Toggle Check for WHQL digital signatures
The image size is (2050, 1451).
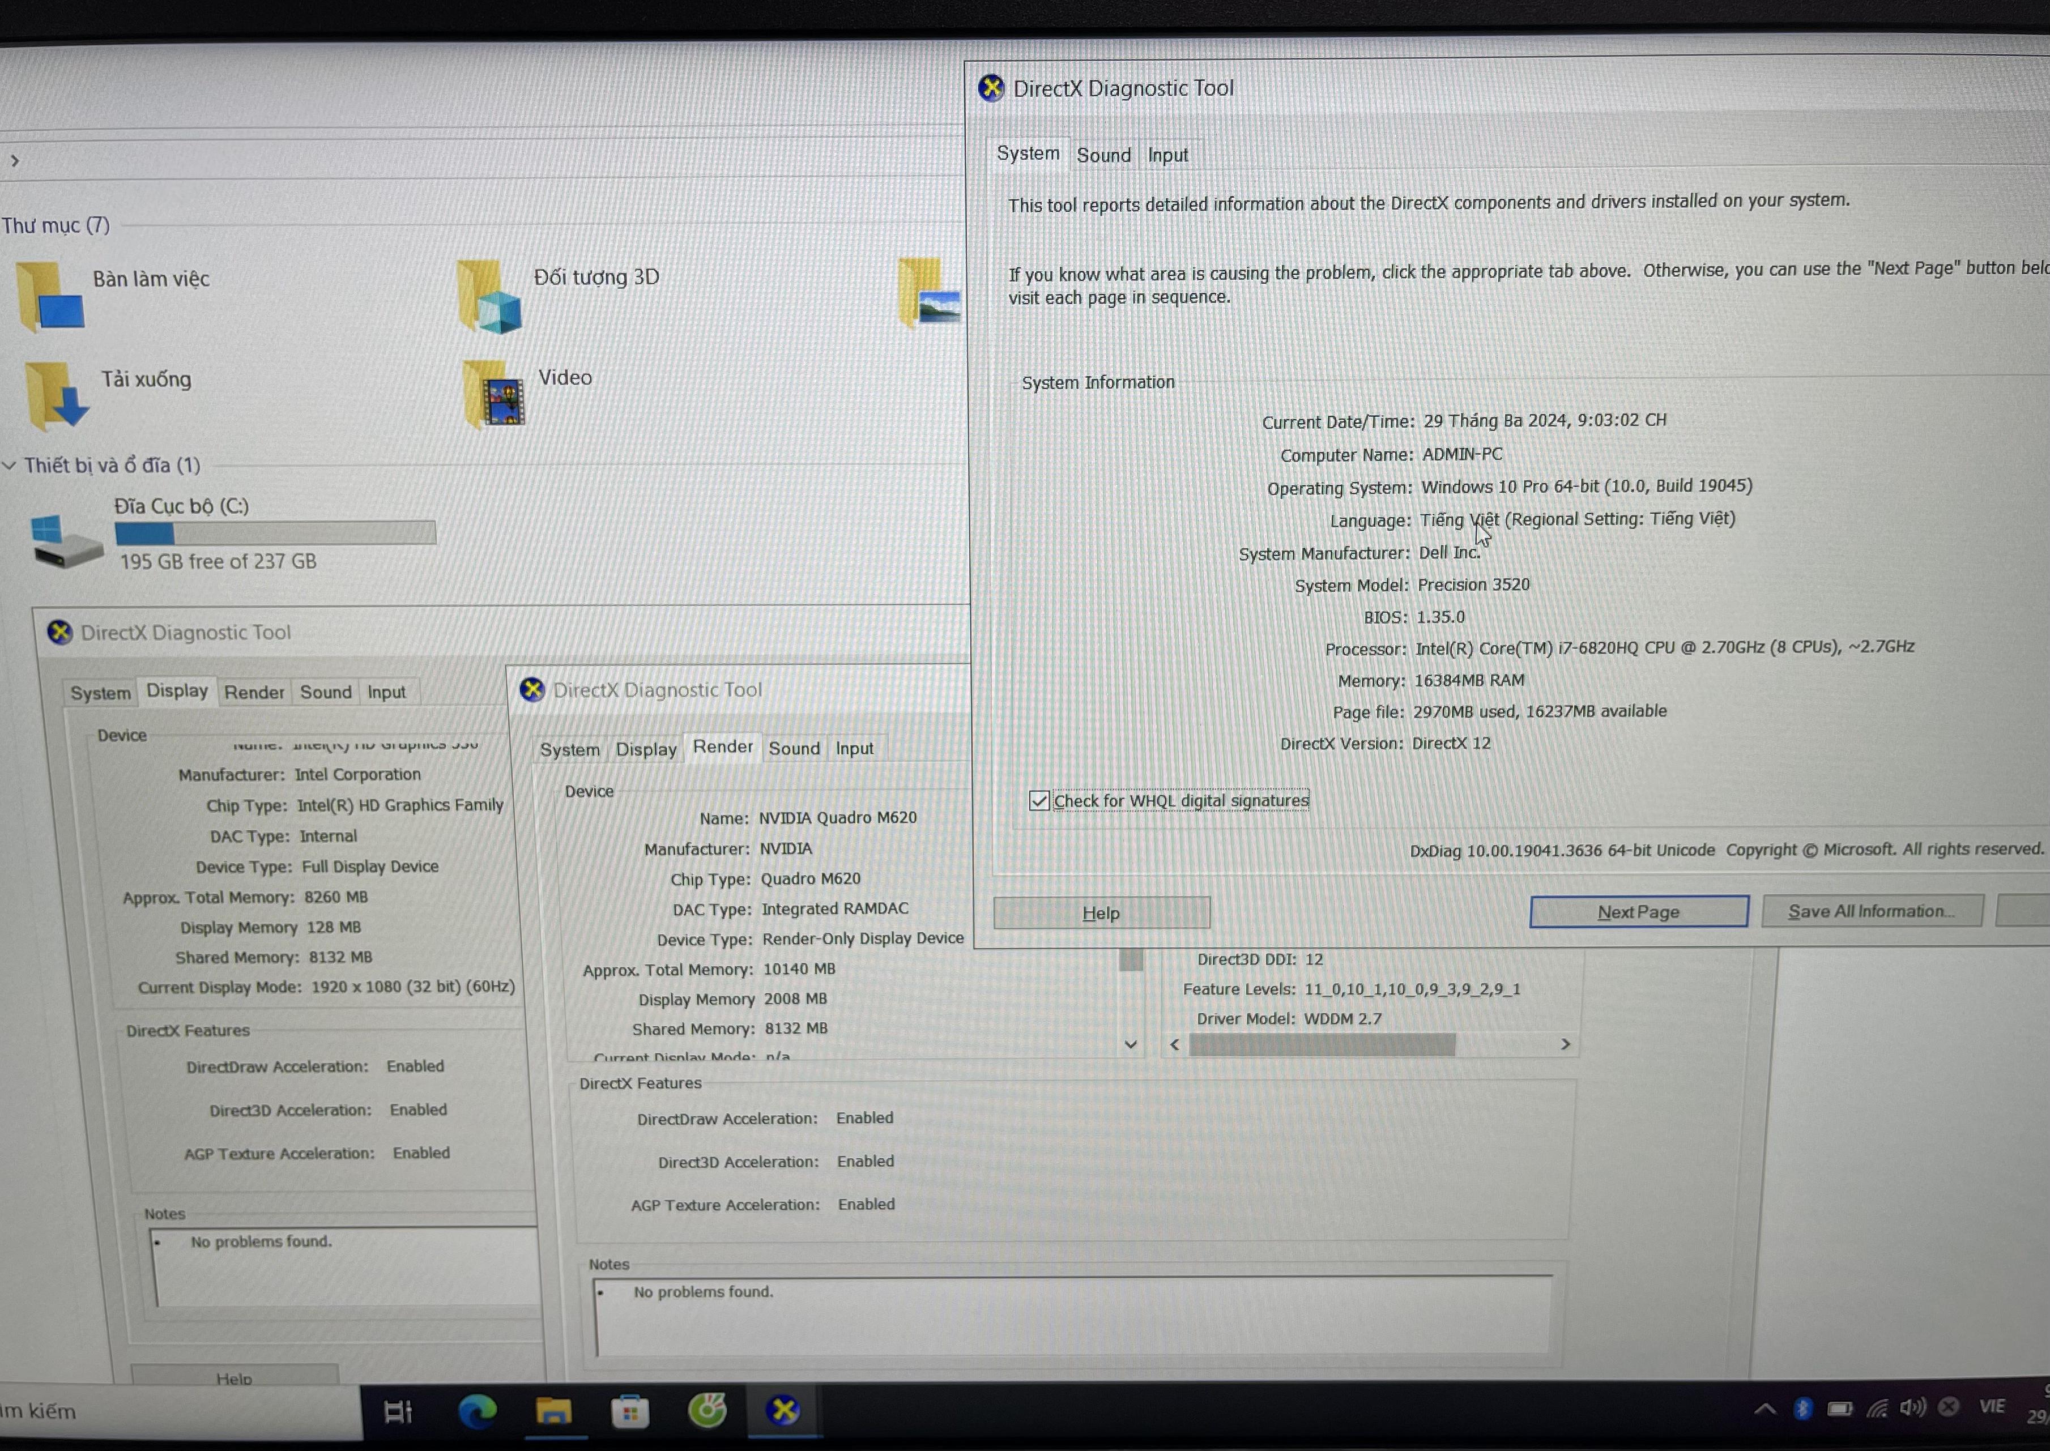1038,801
